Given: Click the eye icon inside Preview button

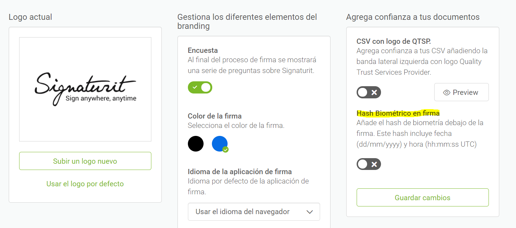Looking at the screenshot, I should 447,92.
